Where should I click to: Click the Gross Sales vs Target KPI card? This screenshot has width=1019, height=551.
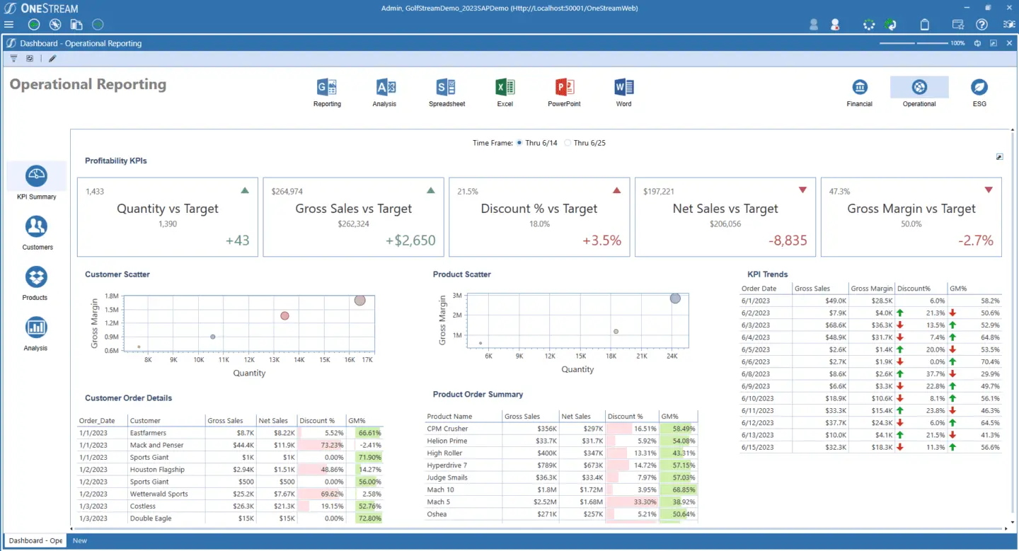tap(353, 217)
